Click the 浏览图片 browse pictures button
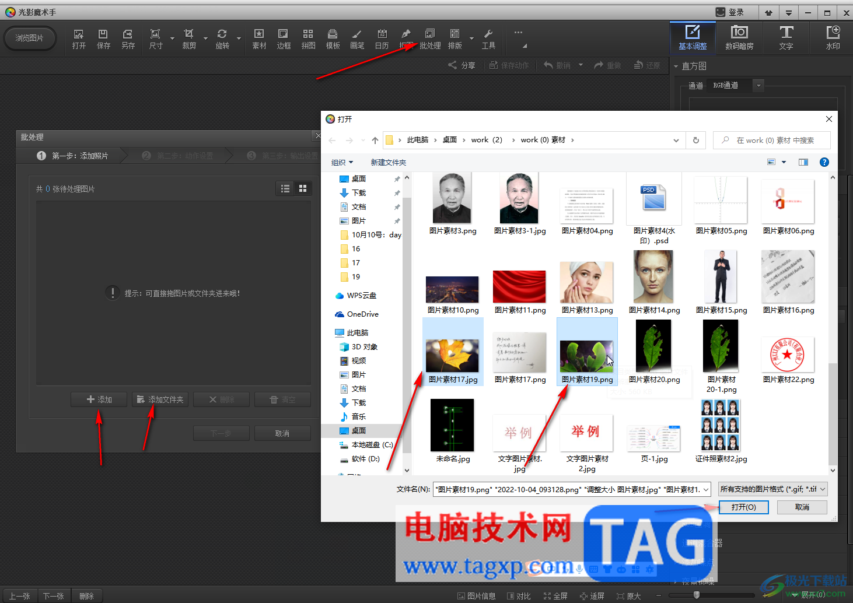The height and width of the screenshot is (603, 853). (30, 38)
